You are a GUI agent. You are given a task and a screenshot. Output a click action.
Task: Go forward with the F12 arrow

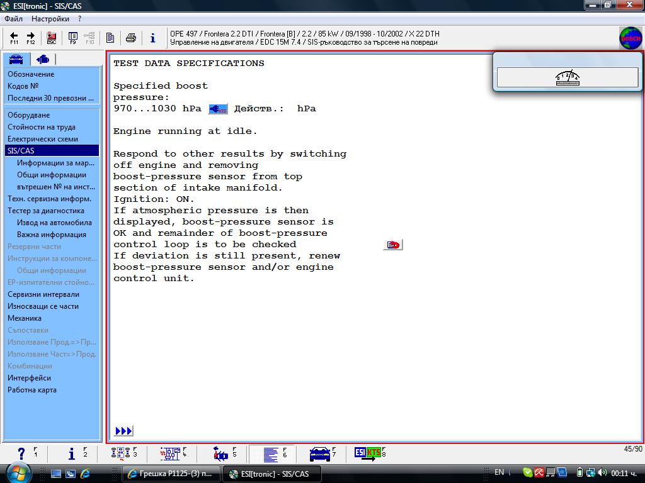pos(31,38)
